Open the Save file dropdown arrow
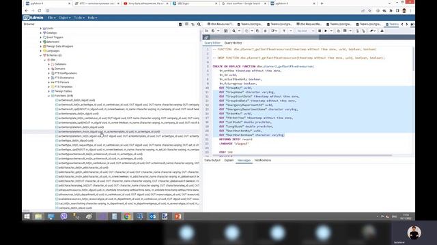This screenshot has width=437, height=245. pos(218,31)
